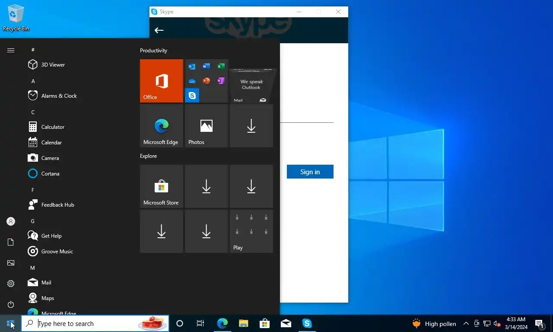This screenshot has width=553, height=332.
Task: Open Settings gear in Start sidebar
Action: pyautogui.click(x=11, y=284)
